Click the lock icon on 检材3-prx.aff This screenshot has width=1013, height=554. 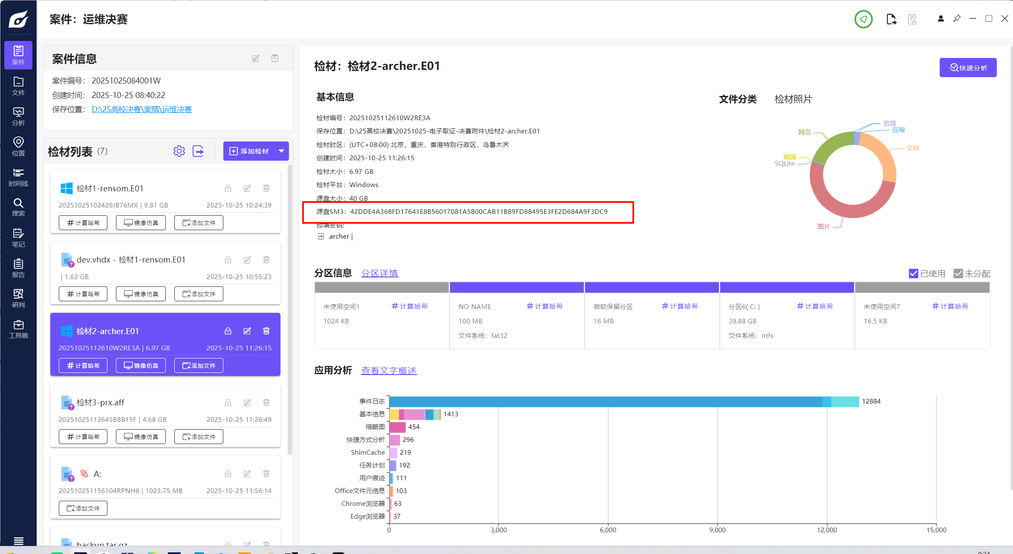pos(228,402)
